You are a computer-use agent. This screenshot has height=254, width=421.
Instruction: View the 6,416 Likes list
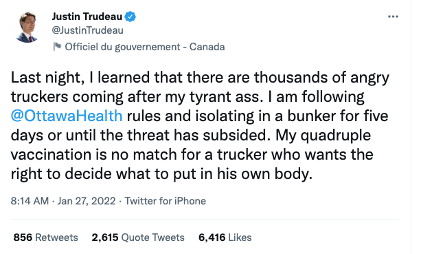[225, 237]
